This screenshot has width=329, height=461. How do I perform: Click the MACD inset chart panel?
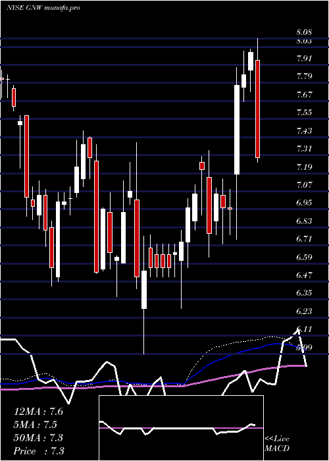point(181,428)
